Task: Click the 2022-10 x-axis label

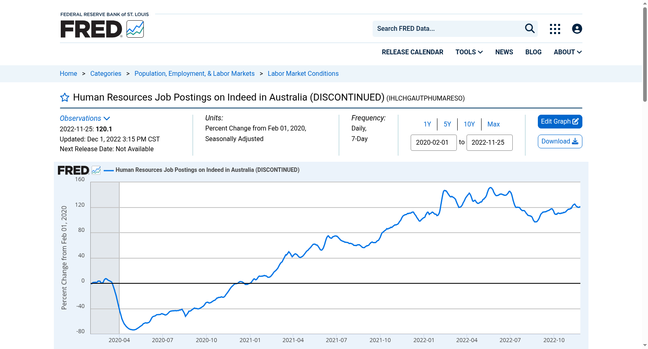Action: (x=554, y=340)
